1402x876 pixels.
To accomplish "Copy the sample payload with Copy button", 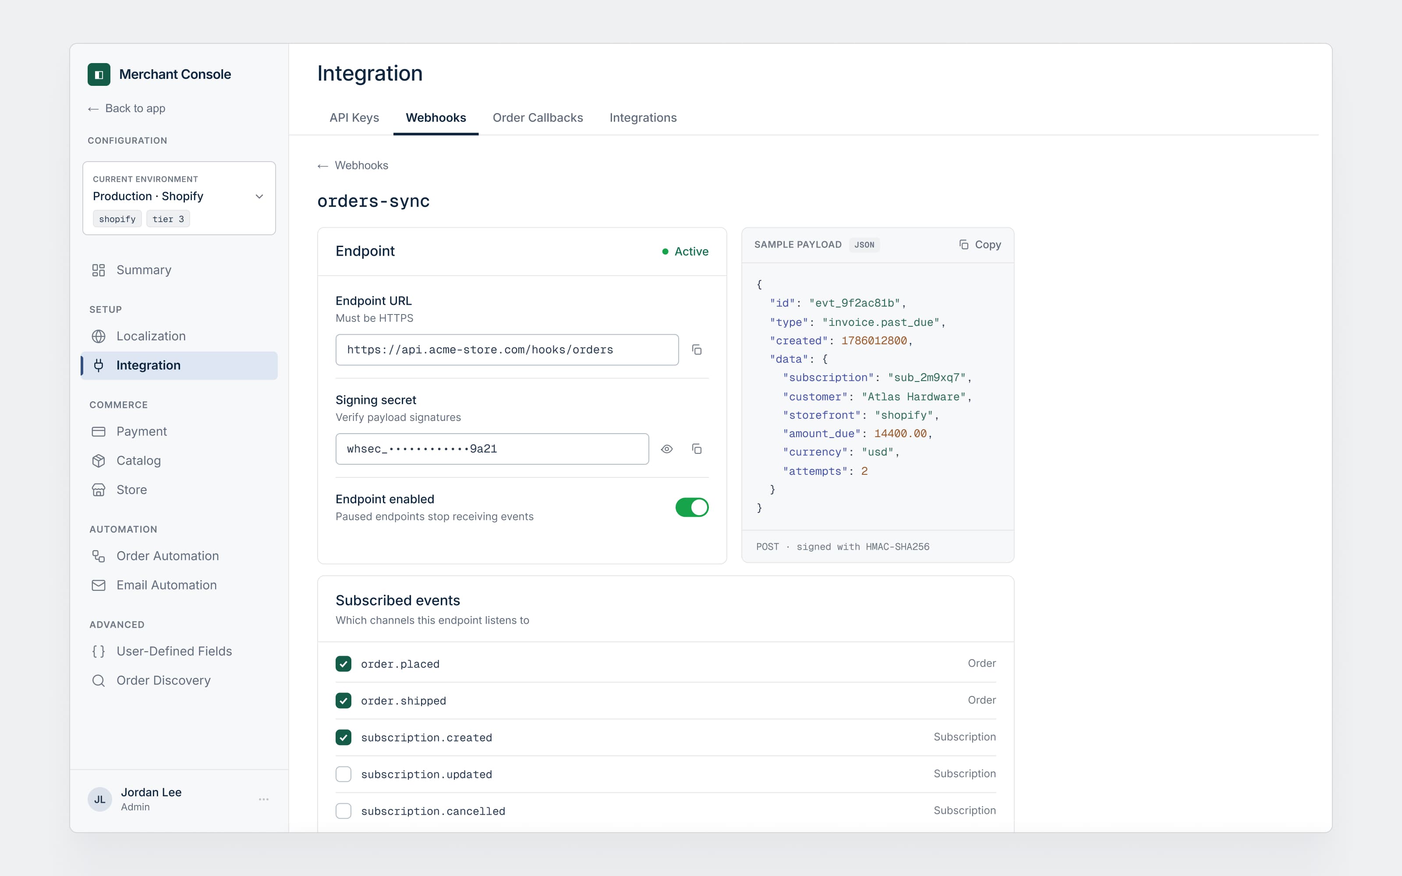I will click(x=980, y=244).
